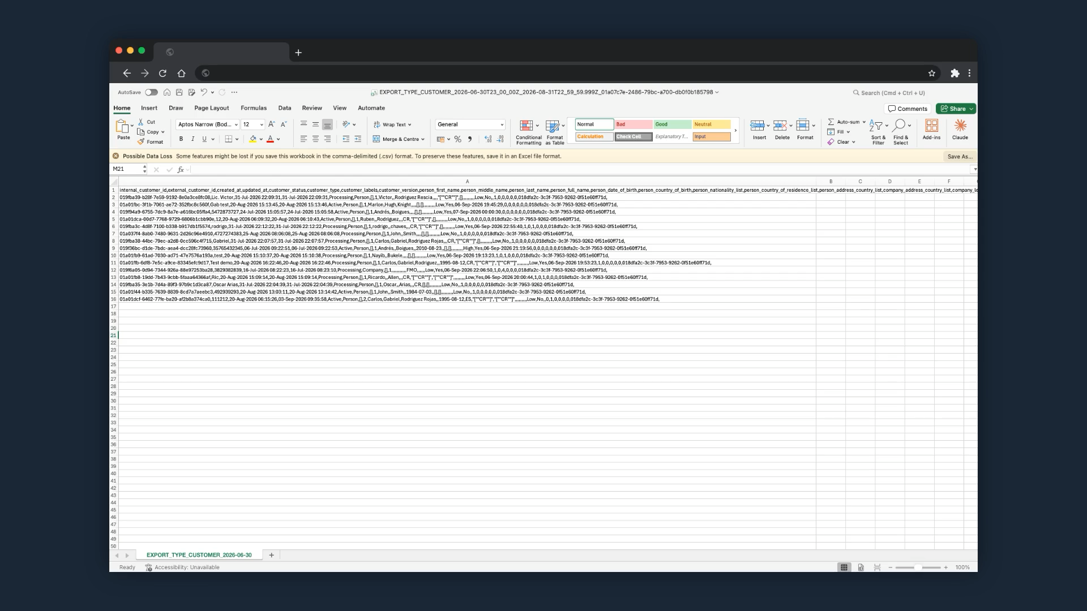The height and width of the screenshot is (611, 1087).
Task: Click the Cut scissors icon
Action: pos(141,122)
